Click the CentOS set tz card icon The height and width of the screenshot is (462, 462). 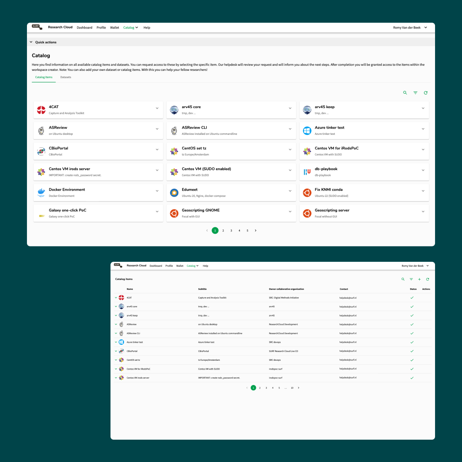pyautogui.click(x=174, y=151)
